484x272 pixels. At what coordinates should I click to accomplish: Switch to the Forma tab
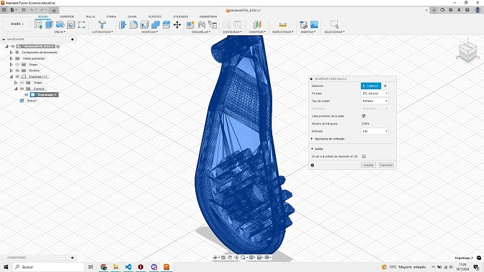coord(112,17)
